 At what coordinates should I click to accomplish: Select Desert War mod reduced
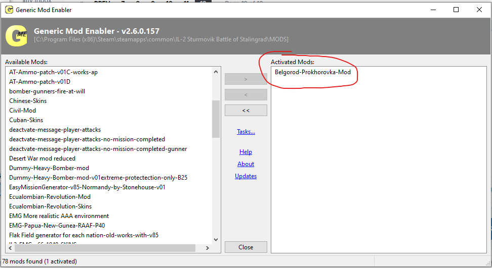tap(43, 158)
